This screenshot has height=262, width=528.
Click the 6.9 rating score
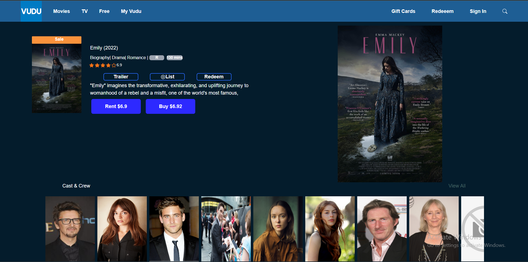tap(119, 65)
